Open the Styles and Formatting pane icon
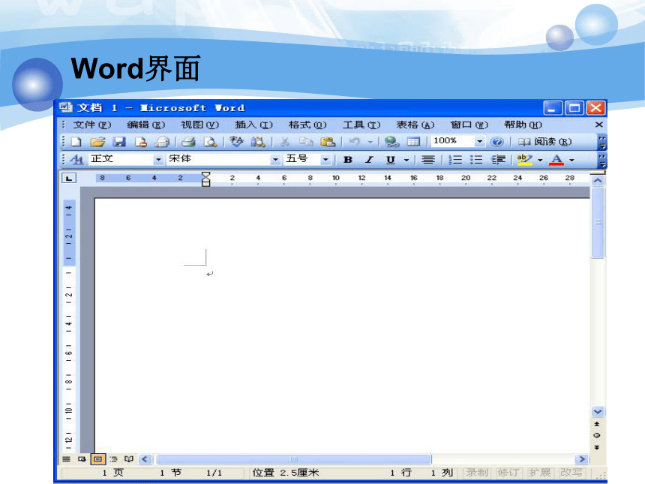The height and width of the screenshot is (484, 645). [77, 159]
